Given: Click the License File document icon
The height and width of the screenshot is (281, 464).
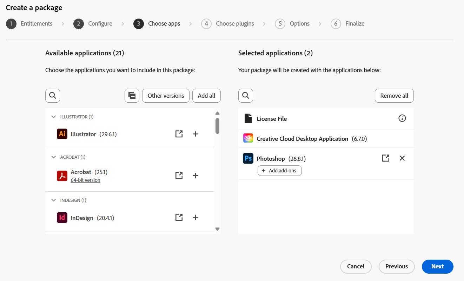Looking at the screenshot, I should point(248,118).
